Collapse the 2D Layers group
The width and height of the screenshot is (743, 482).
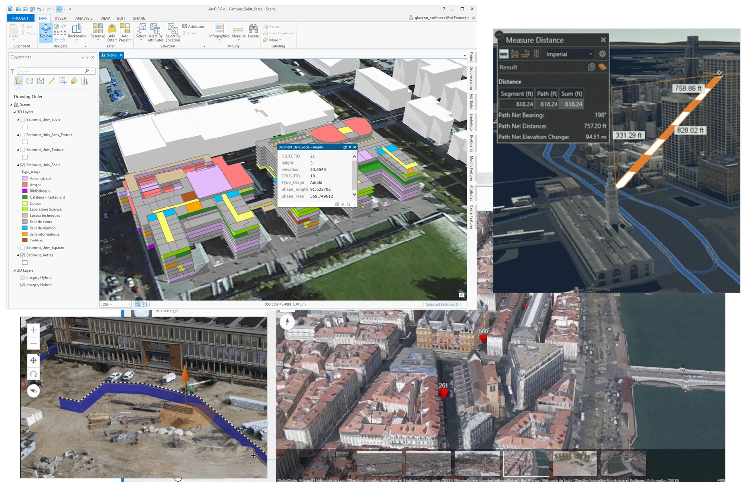pyautogui.click(x=14, y=271)
